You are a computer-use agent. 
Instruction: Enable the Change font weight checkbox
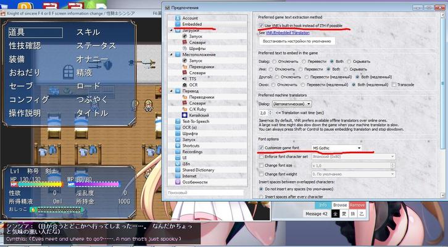(x=261, y=174)
